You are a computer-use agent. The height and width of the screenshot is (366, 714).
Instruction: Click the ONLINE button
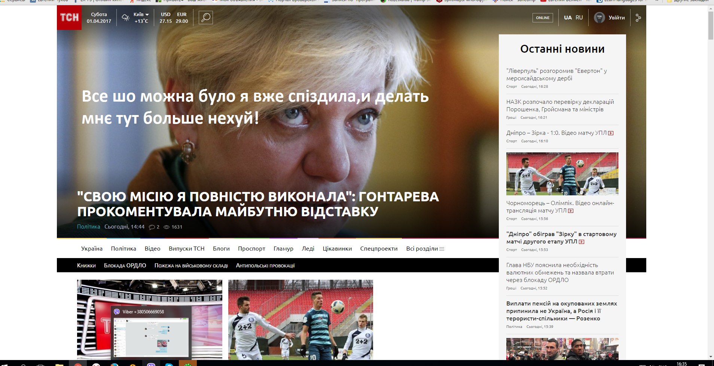543,18
